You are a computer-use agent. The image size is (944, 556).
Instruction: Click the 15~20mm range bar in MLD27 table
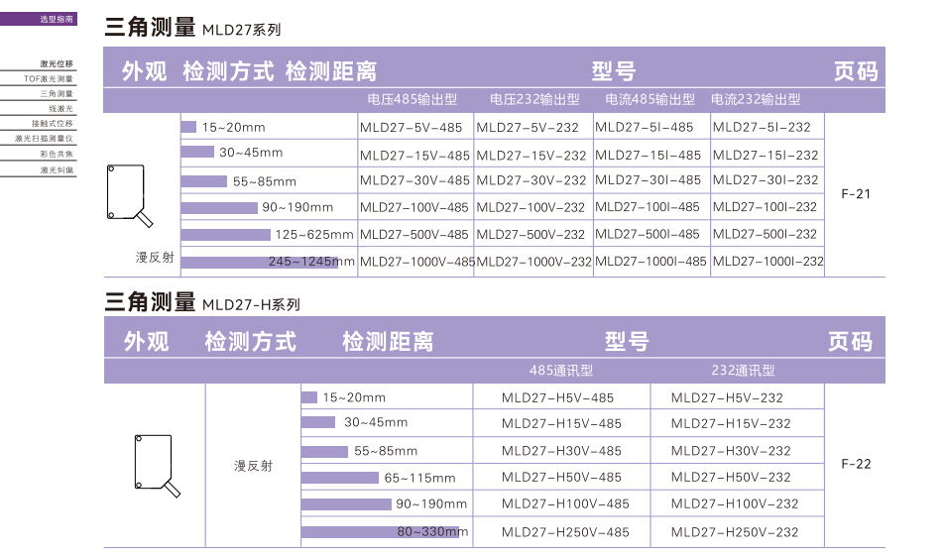[188, 127]
